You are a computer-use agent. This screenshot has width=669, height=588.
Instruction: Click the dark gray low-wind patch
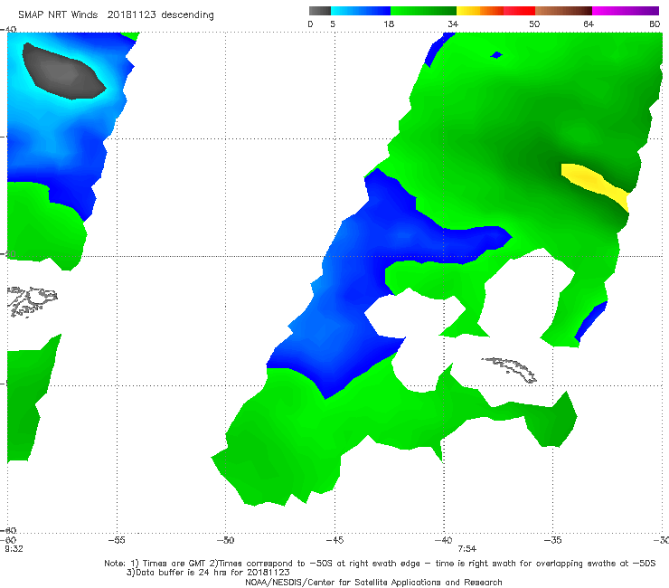63,71
